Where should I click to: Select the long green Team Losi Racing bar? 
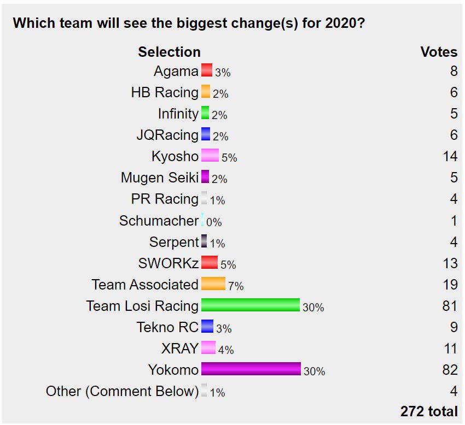tap(251, 305)
